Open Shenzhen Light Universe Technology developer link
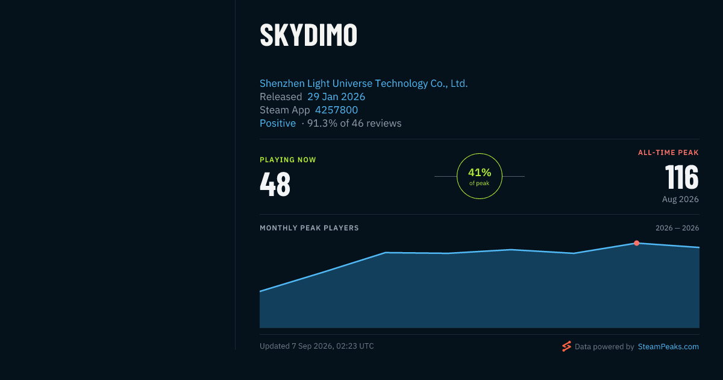This screenshot has width=723, height=380. pos(363,83)
